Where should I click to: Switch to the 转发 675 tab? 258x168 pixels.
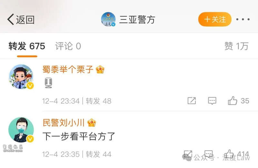point(27,46)
